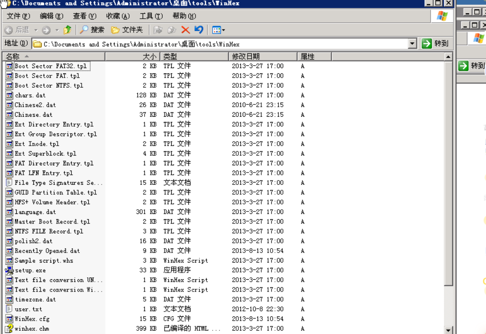Image resolution: width=486 pixels, height=334 pixels.
Task: Click the Windows flag logo in the toolbar corner
Action: click(x=442, y=16)
